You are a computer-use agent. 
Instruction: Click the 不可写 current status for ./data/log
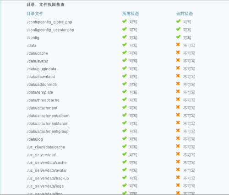[x=189, y=139]
